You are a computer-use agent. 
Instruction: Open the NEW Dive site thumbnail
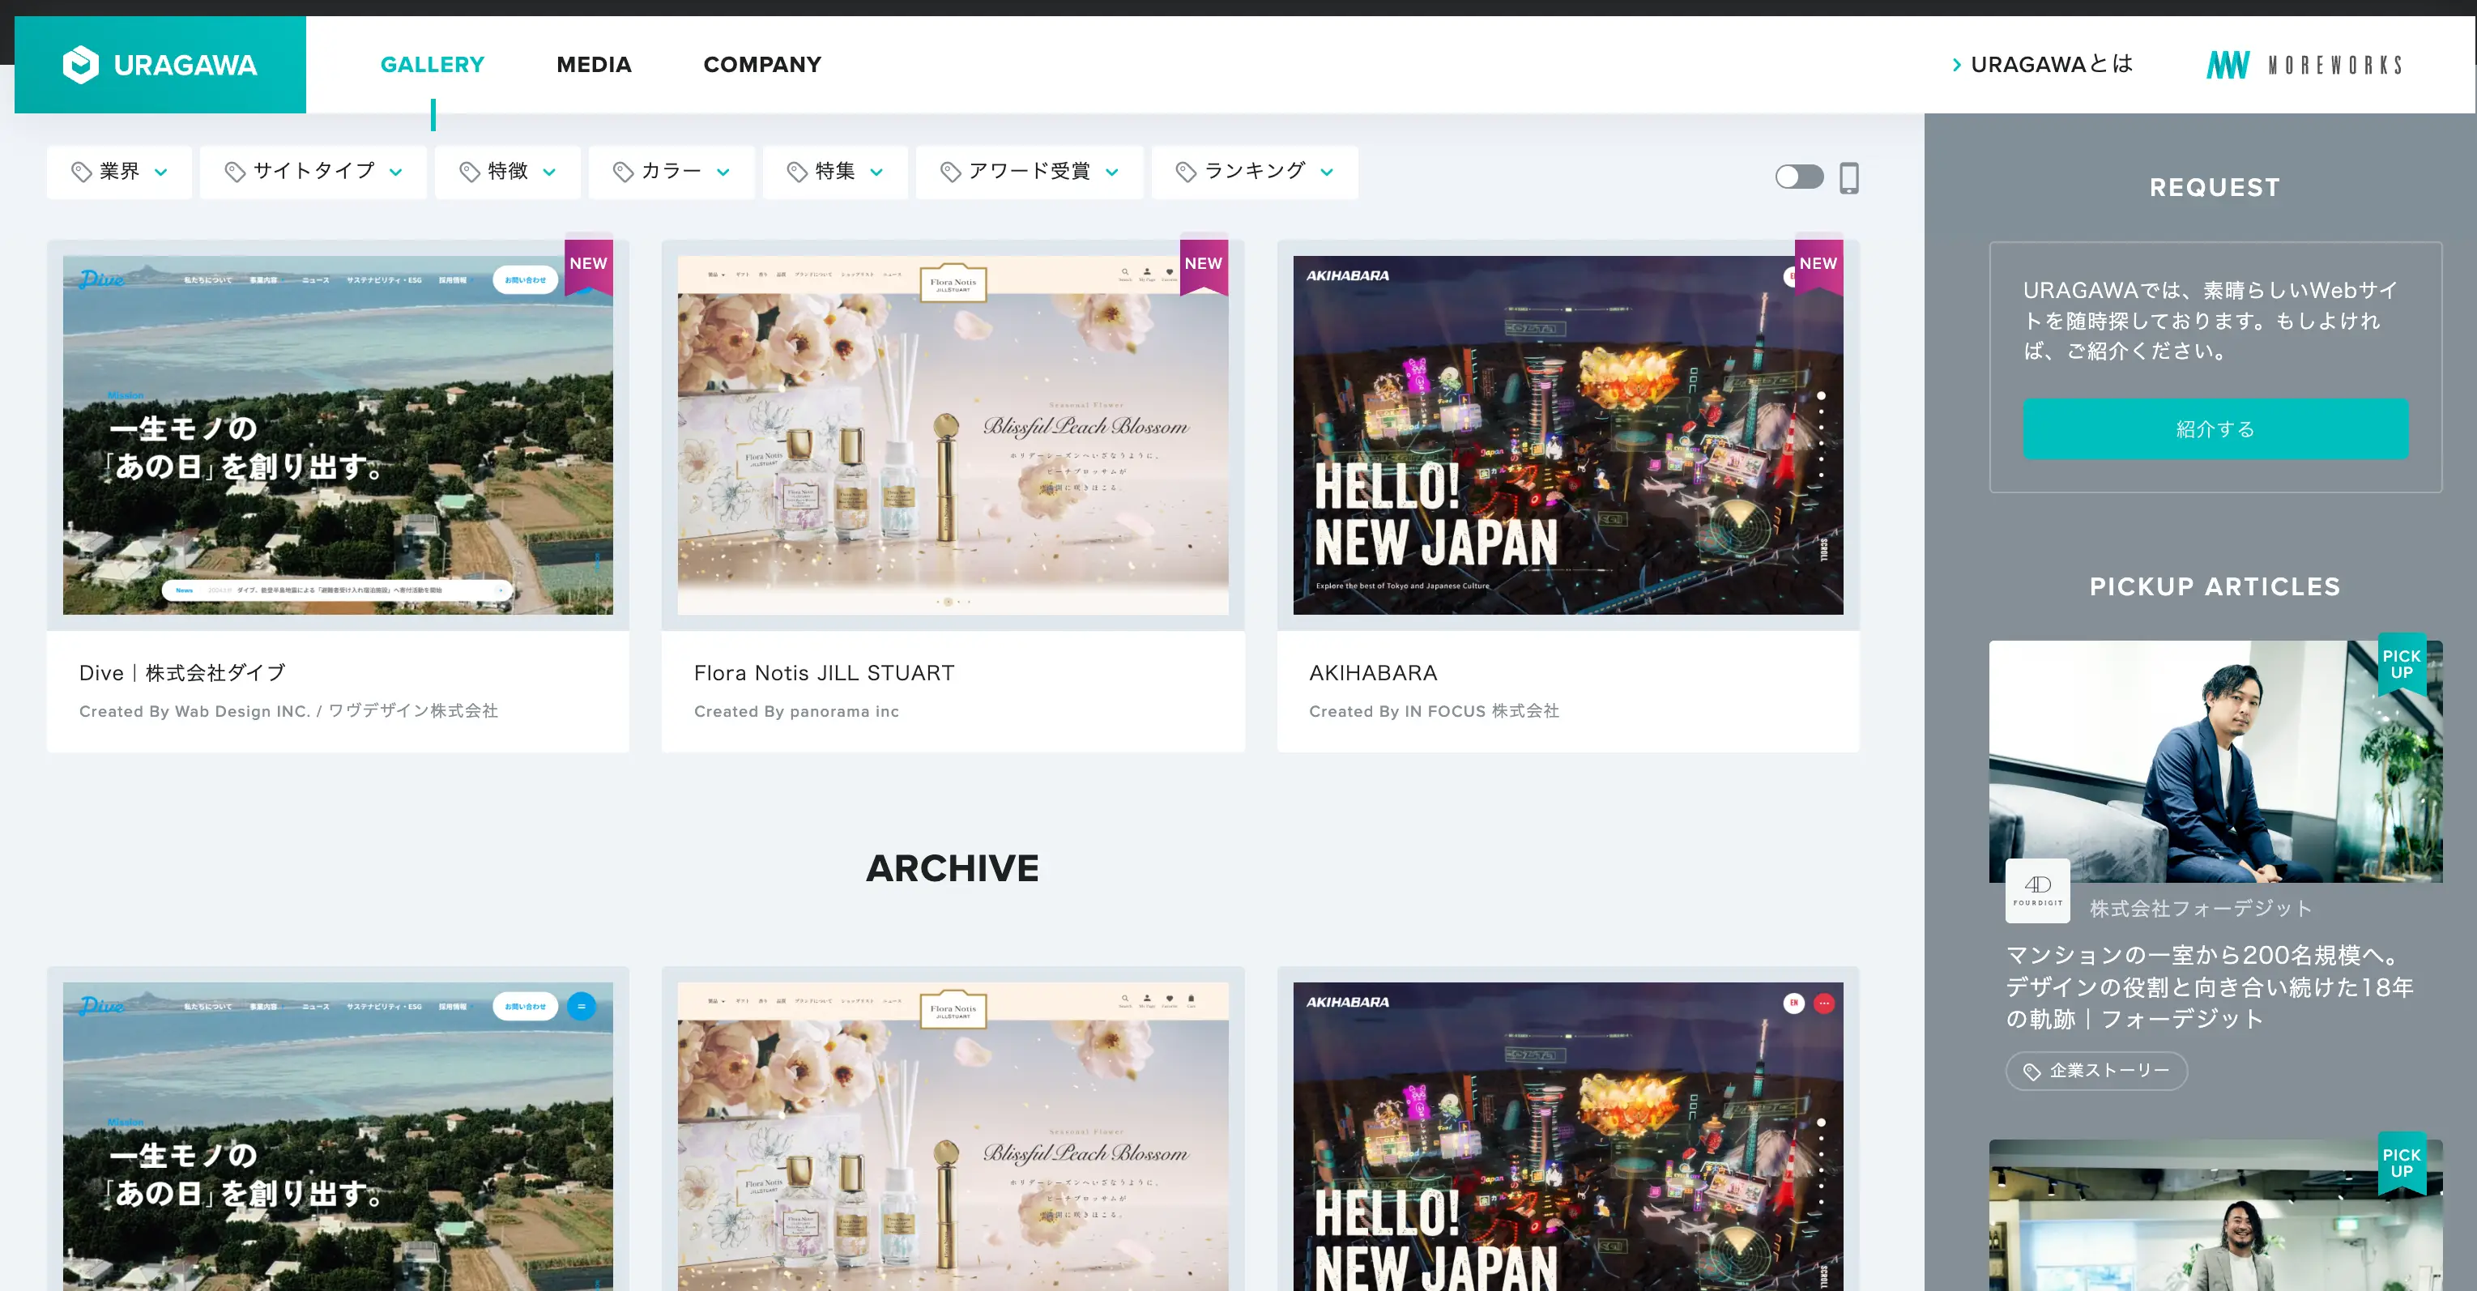click(338, 434)
